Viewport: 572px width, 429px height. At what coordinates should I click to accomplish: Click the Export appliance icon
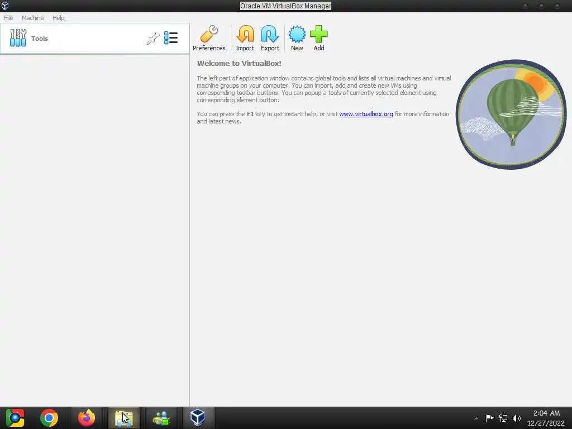pyautogui.click(x=270, y=39)
